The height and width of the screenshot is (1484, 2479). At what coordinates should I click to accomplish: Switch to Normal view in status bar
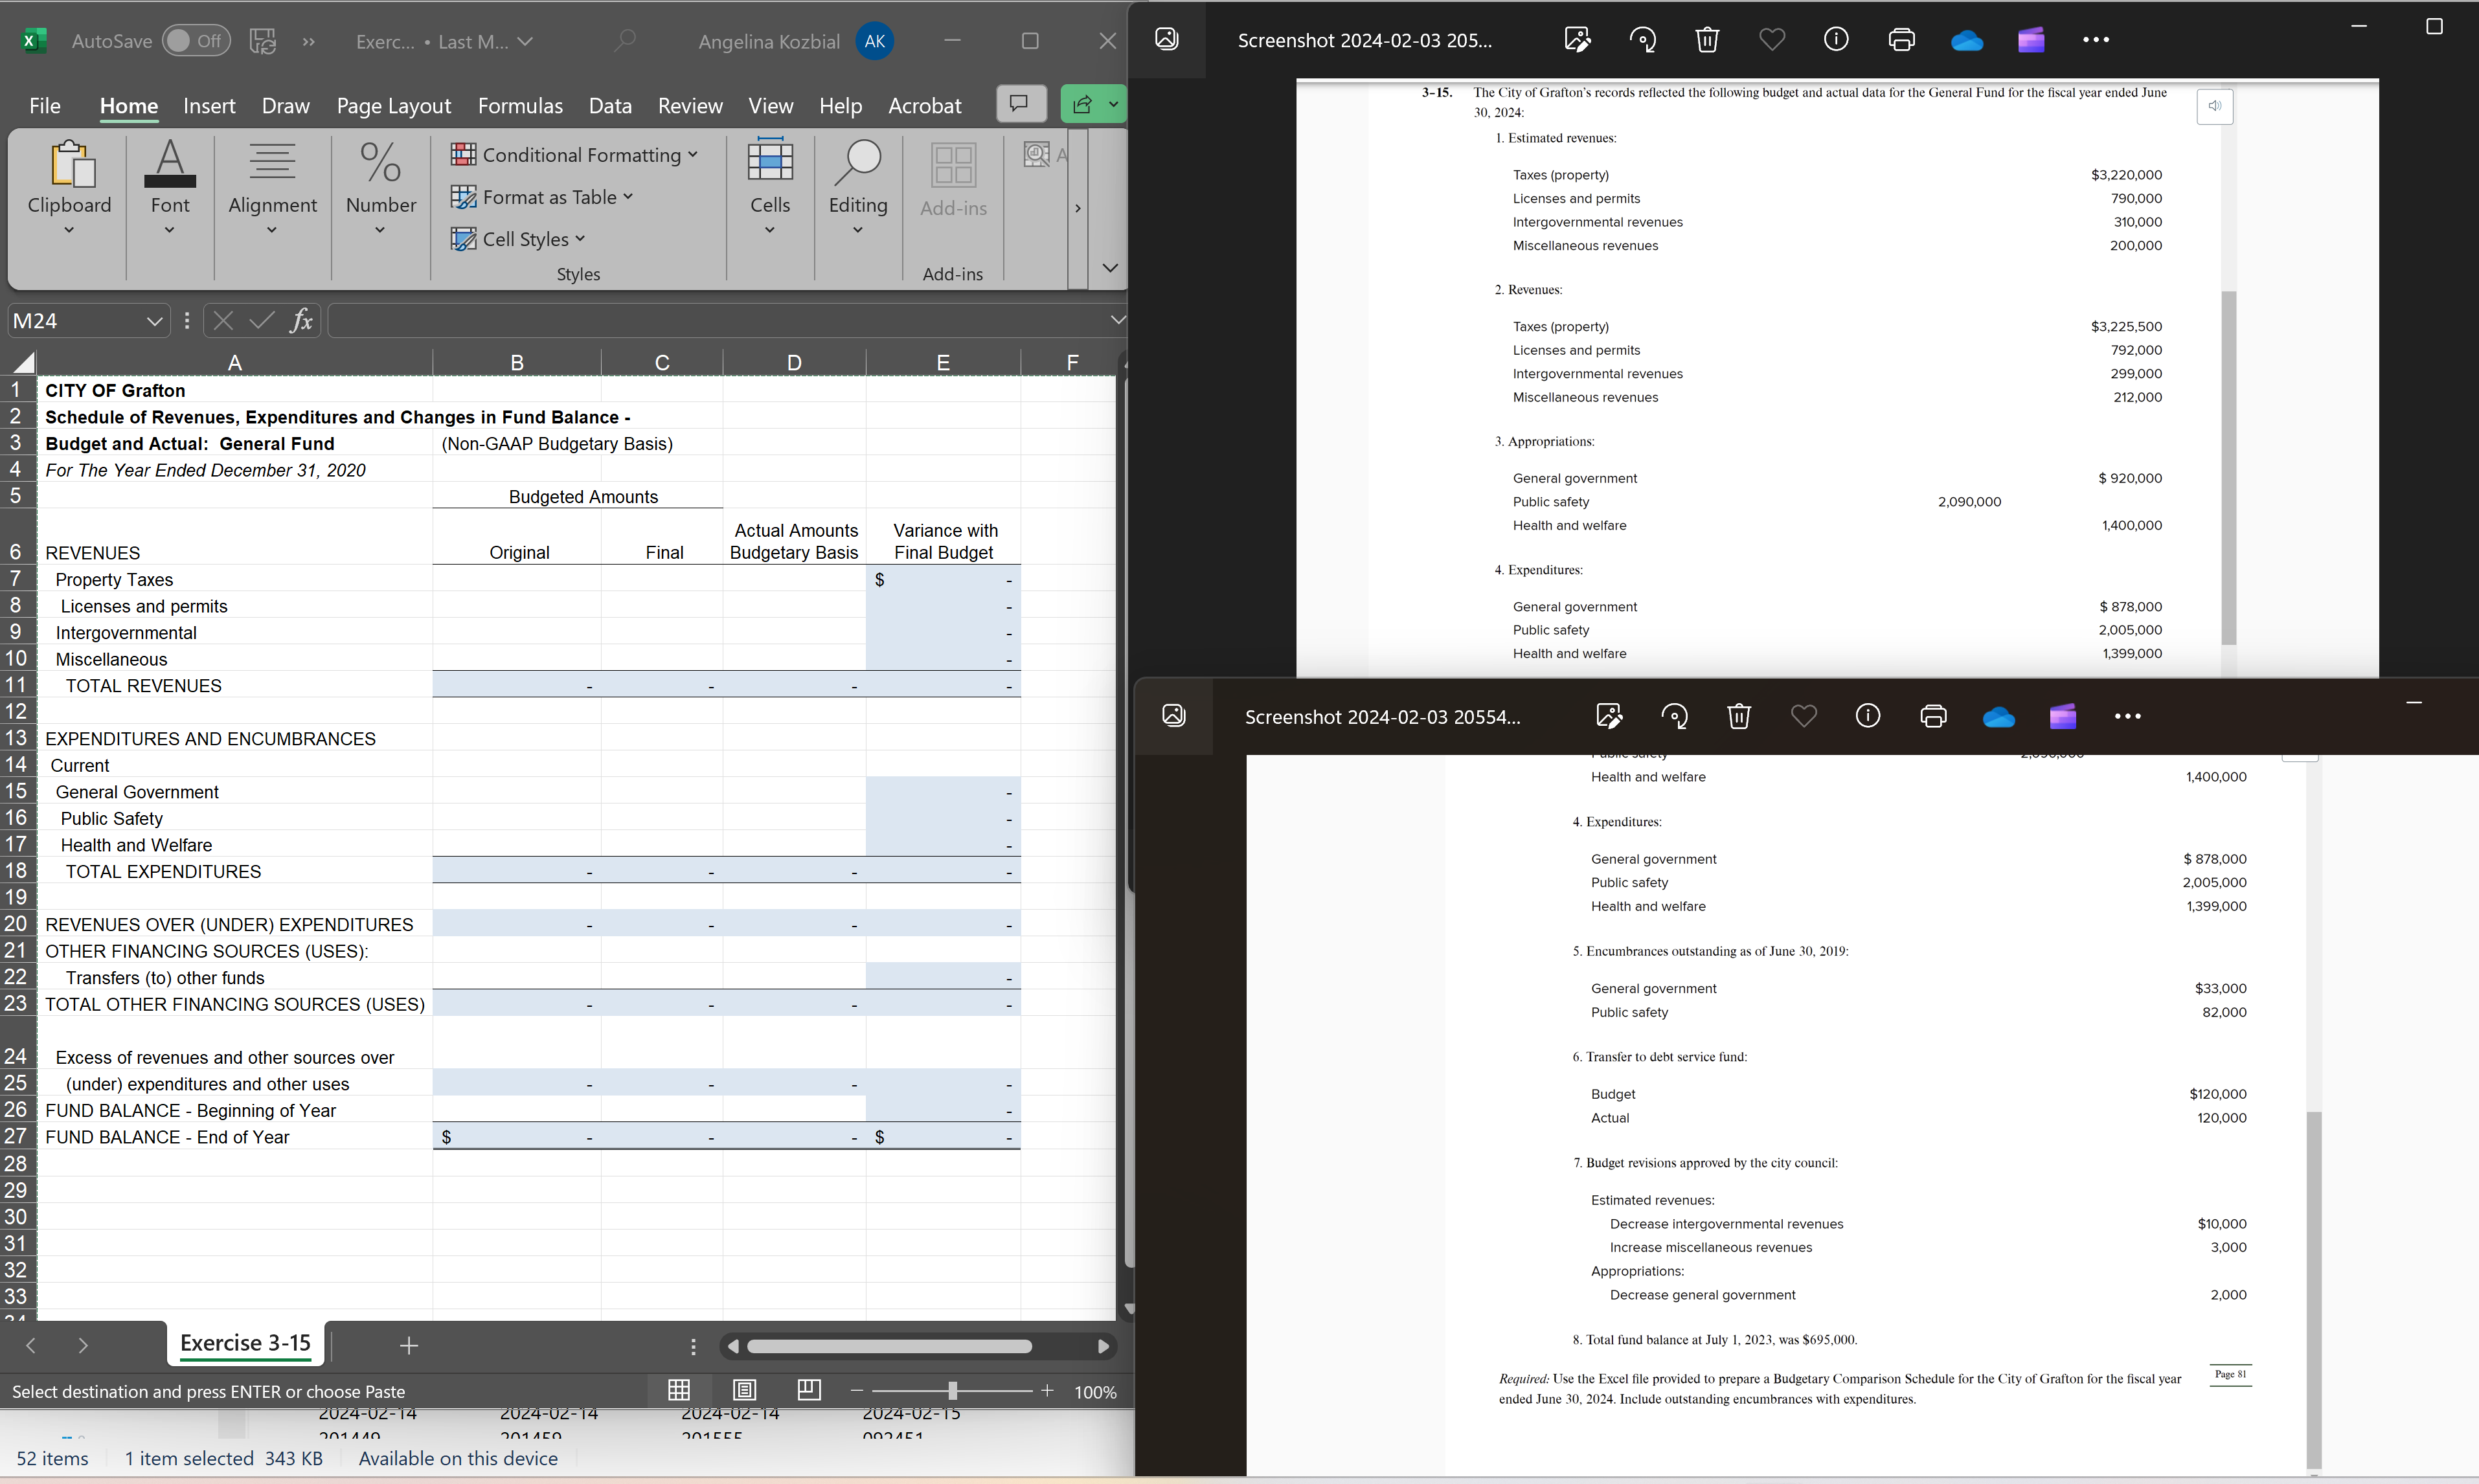679,1390
